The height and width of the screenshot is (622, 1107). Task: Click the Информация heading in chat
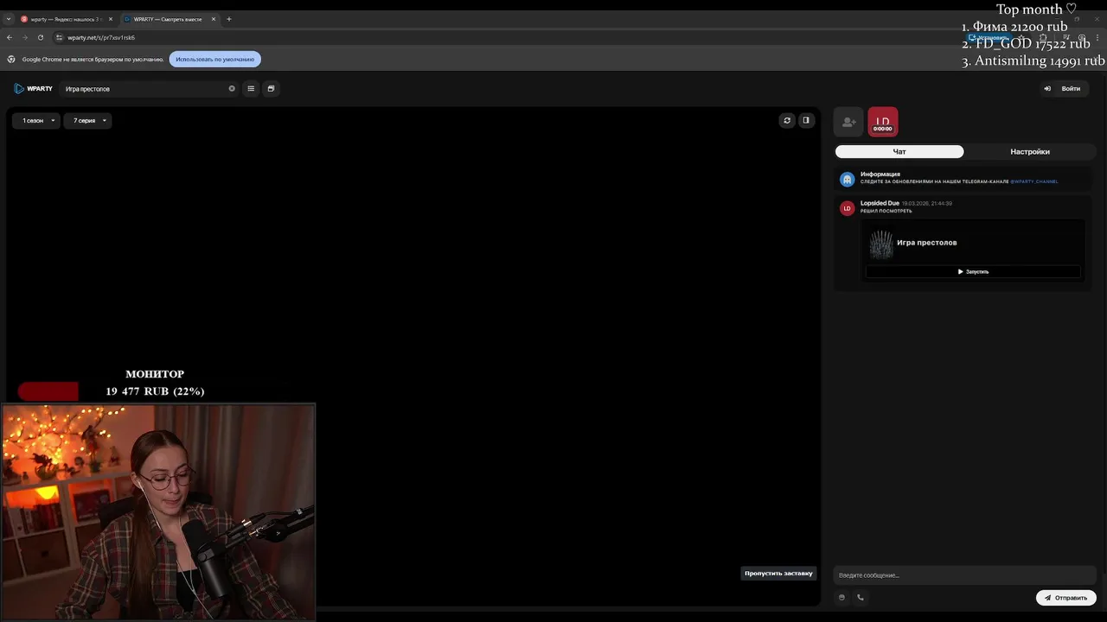click(880, 174)
